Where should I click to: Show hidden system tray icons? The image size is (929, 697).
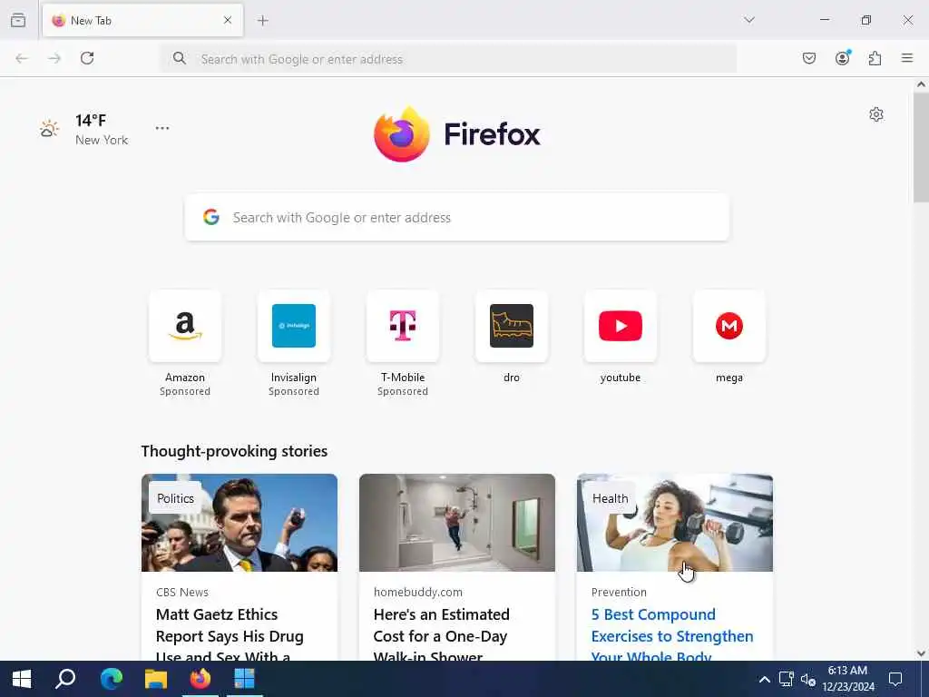tap(764, 679)
